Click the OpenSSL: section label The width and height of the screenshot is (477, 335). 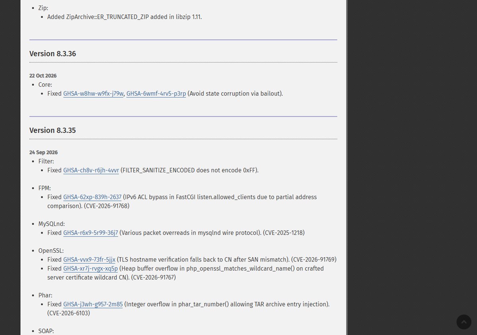click(51, 251)
